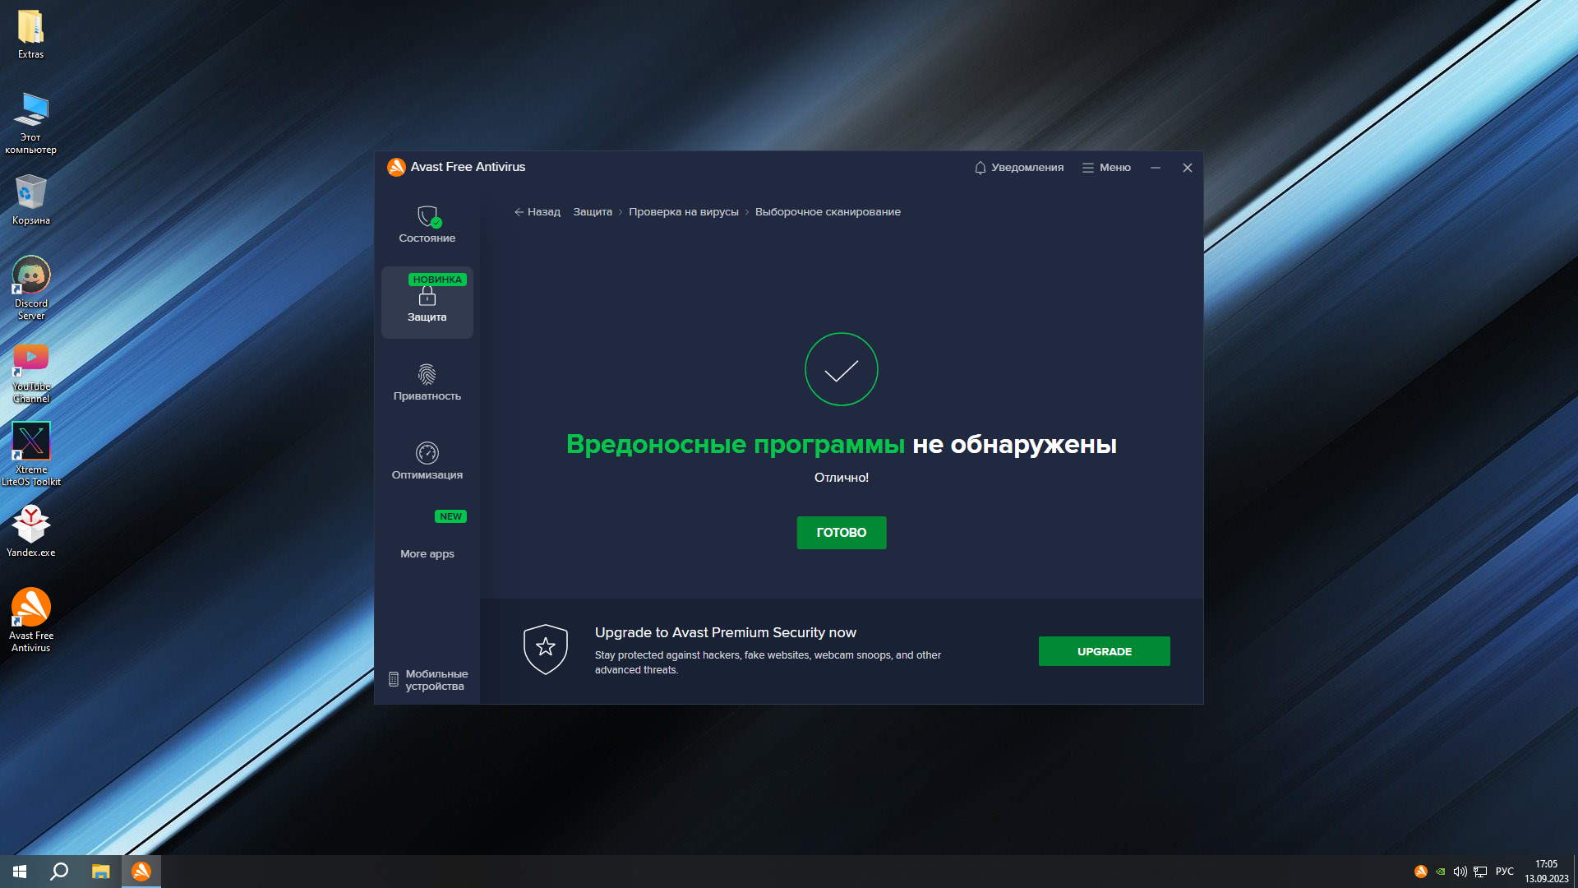
Task: Click the green UPGRADE button
Action: point(1104,651)
